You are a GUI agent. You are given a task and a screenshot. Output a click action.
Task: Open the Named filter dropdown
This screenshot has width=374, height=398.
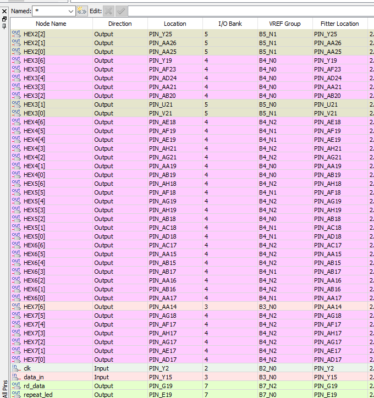[x=70, y=12]
